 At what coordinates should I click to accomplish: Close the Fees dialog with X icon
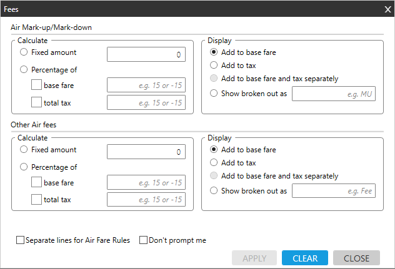coord(387,9)
